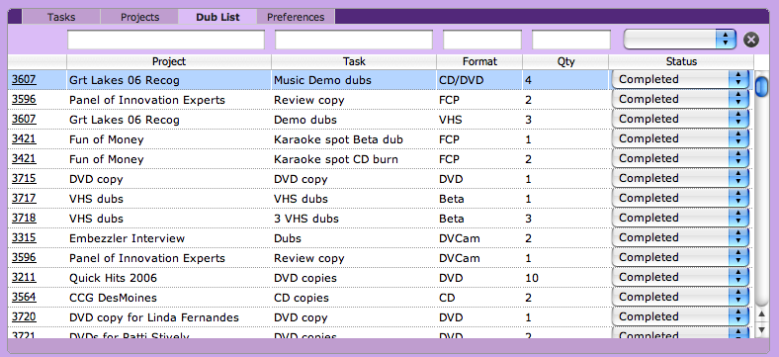779x357 pixels.
Task: Open the Preferences tab
Action: [296, 17]
